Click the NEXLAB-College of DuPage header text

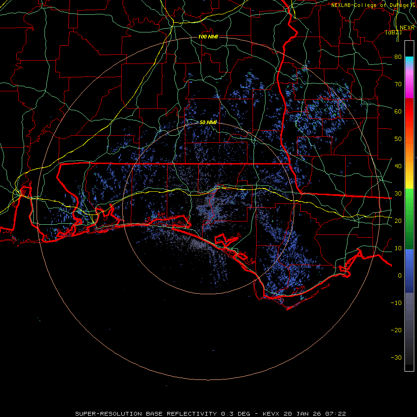click(373, 5)
